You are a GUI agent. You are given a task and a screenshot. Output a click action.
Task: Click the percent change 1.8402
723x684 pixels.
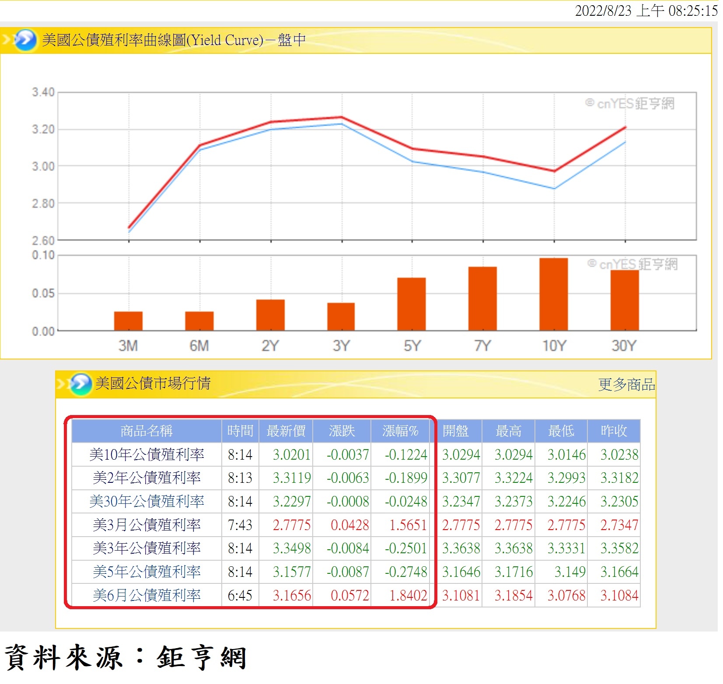click(408, 595)
